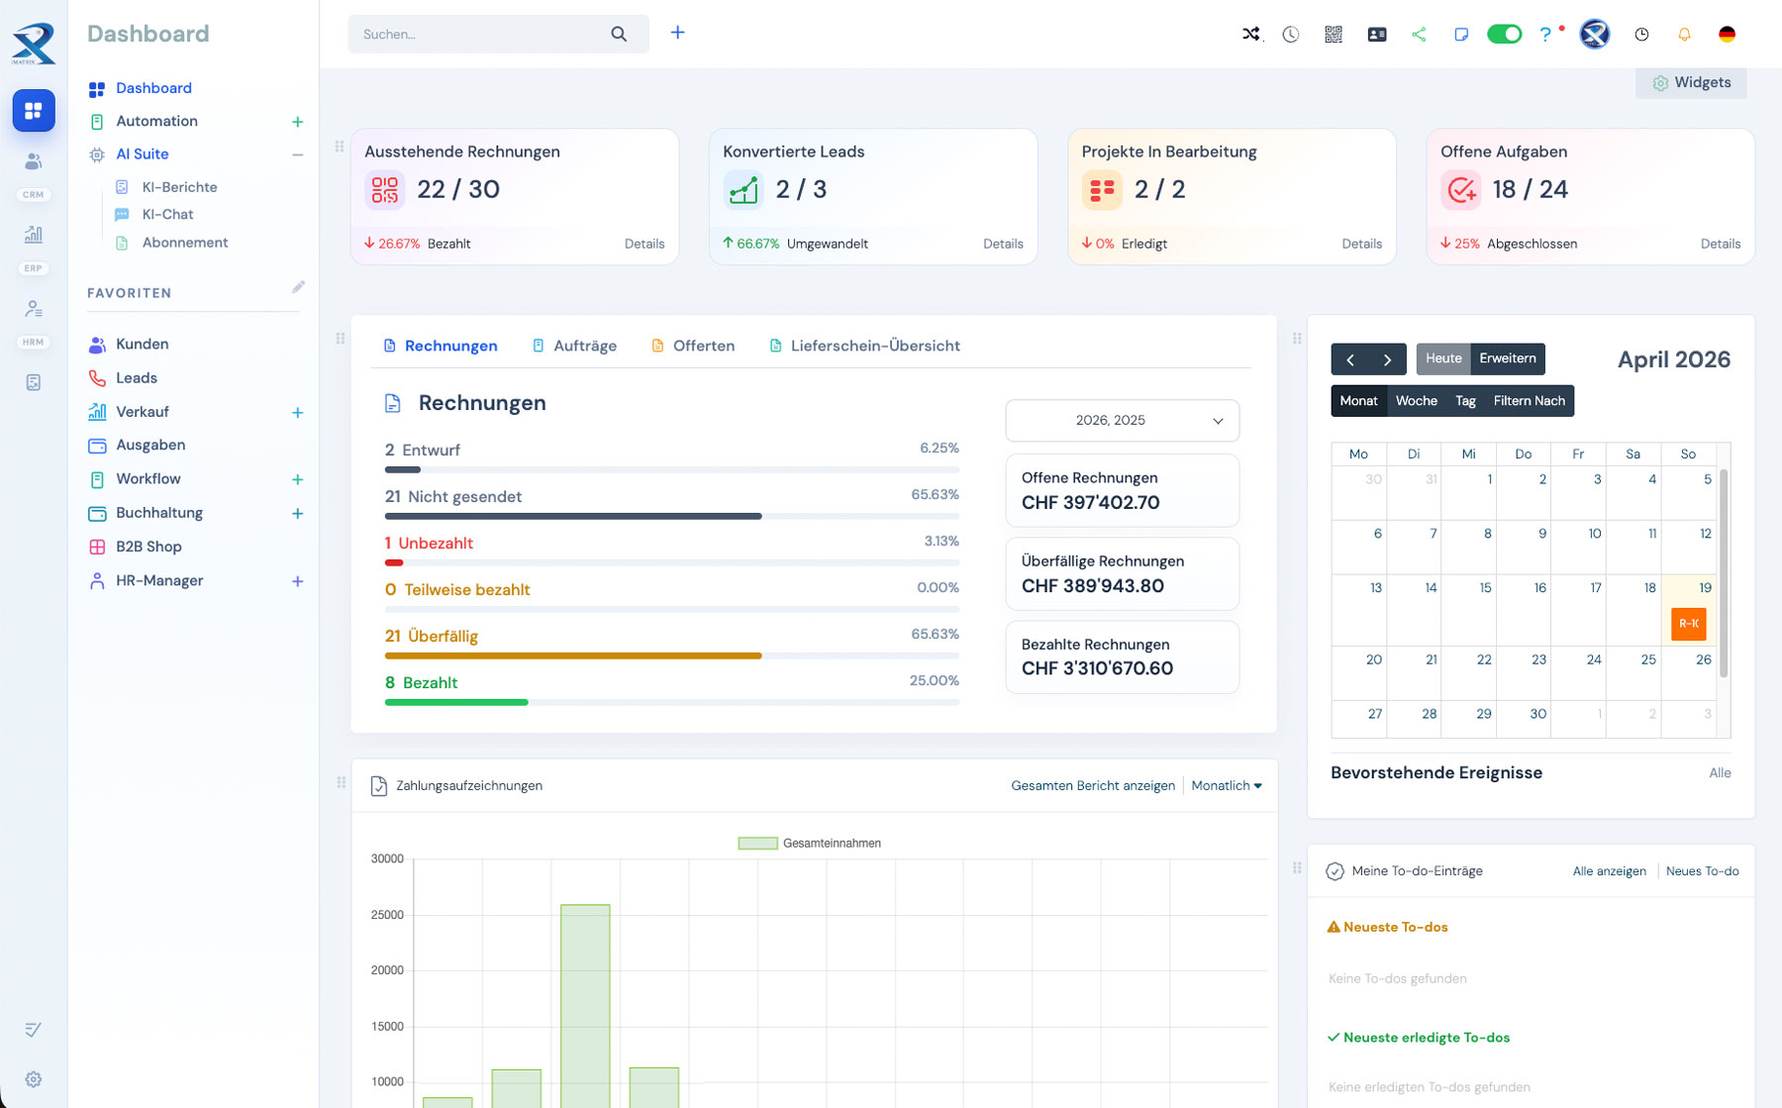1782x1108 pixels.
Task: Click Heute in the calendar widget
Action: pyautogui.click(x=1443, y=358)
